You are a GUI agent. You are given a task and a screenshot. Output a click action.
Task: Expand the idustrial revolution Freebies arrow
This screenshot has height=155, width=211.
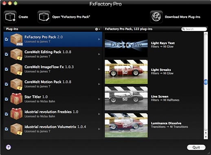point(99,114)
